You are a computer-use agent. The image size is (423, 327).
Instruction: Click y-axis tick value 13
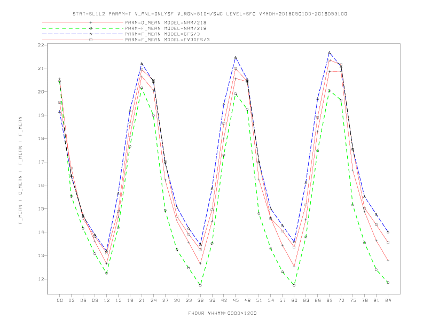41,256
